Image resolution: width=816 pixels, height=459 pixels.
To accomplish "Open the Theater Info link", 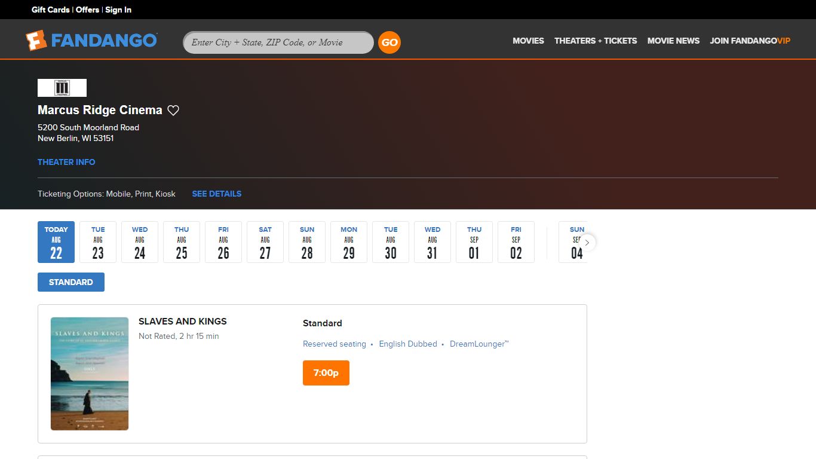I will click(66, 162).
